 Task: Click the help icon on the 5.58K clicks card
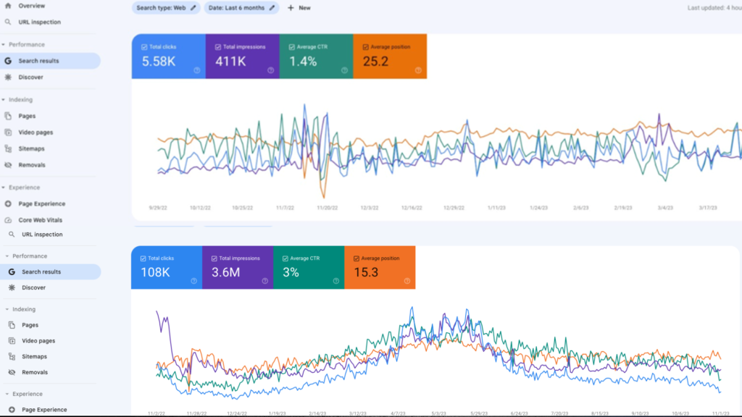pyautogui.click(x=196, y=70)
